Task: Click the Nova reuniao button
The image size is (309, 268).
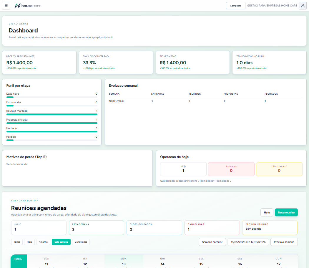Action: [286, 213]
